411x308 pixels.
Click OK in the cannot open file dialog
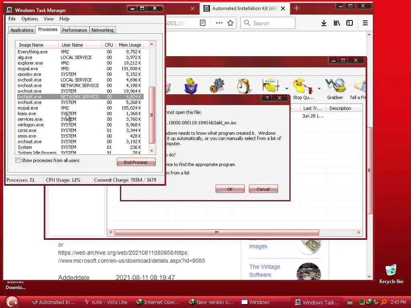(230, 189)
